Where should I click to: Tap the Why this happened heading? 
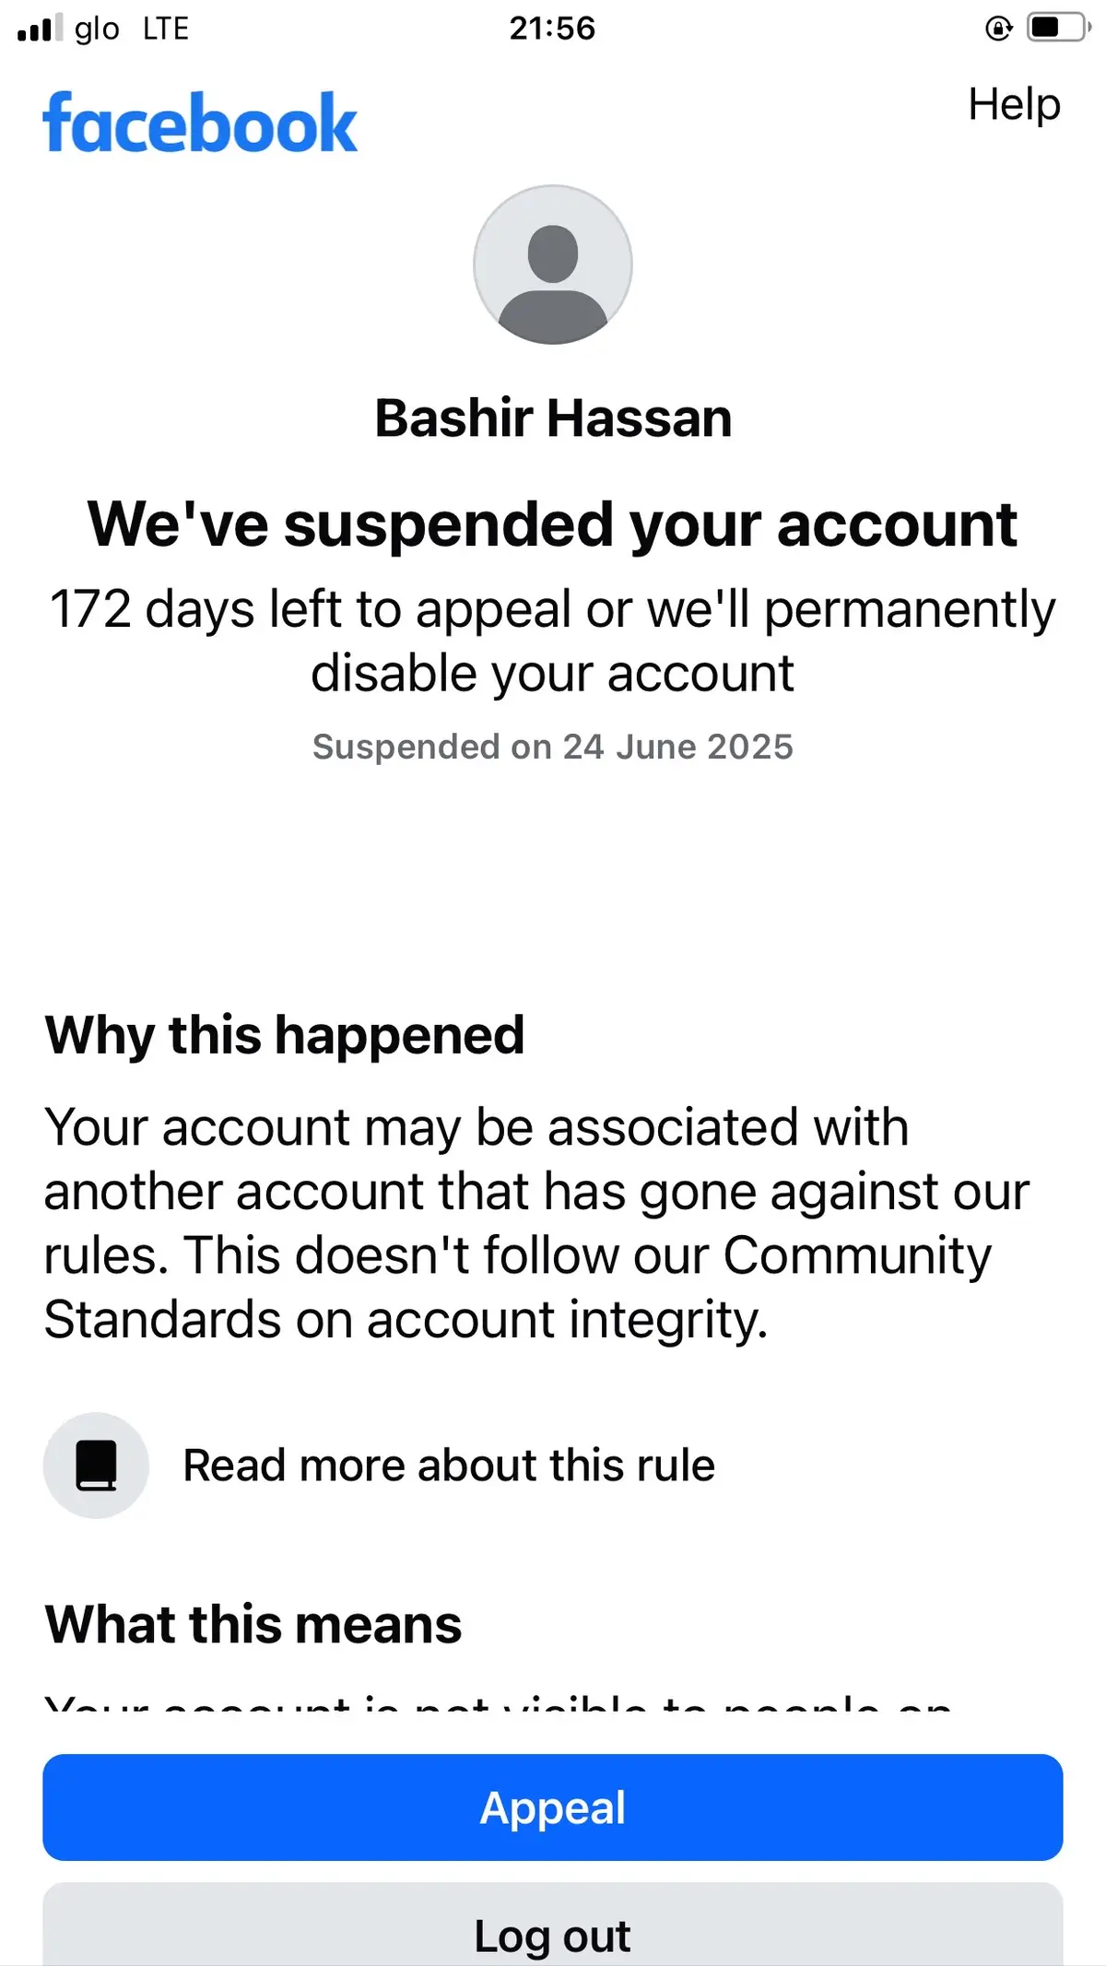point(285,1034)
